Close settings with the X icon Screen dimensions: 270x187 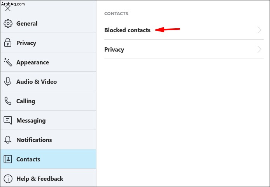pyautogui.click(x=8, y=9)
